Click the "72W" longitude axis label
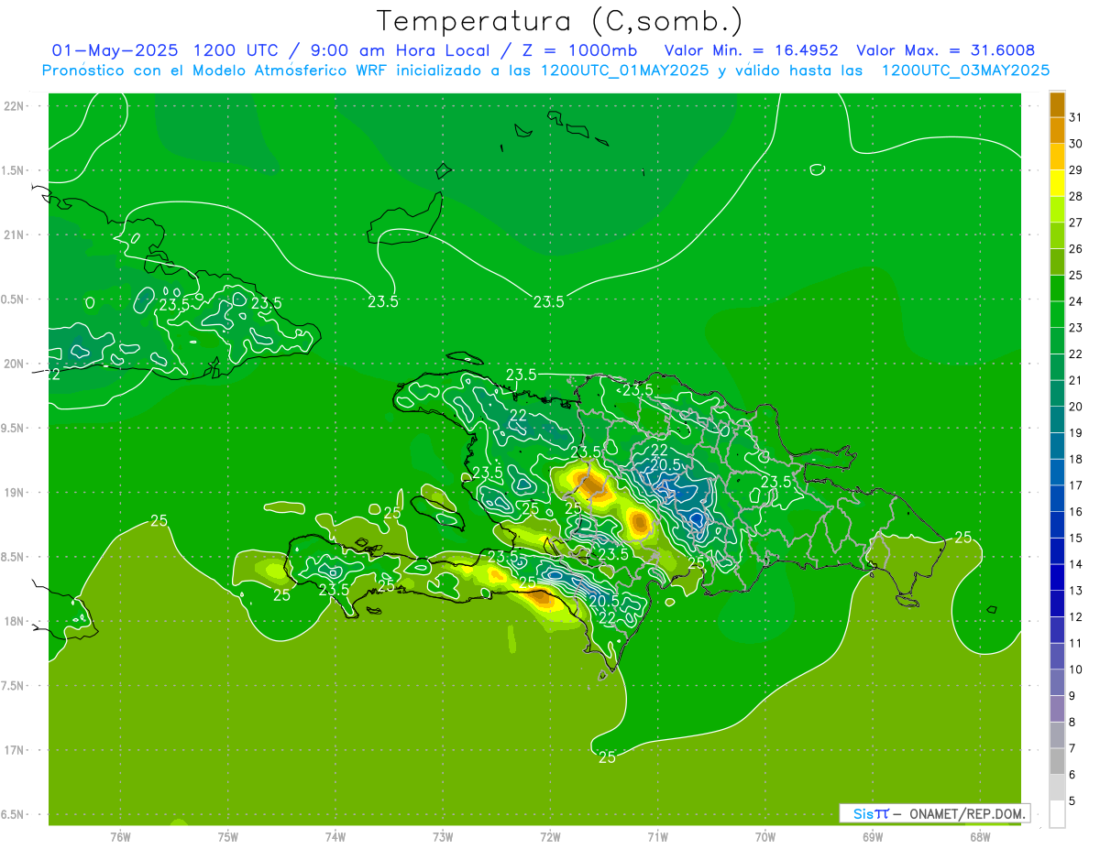This screenshot has width=1100, height=849. coord(550,835)
